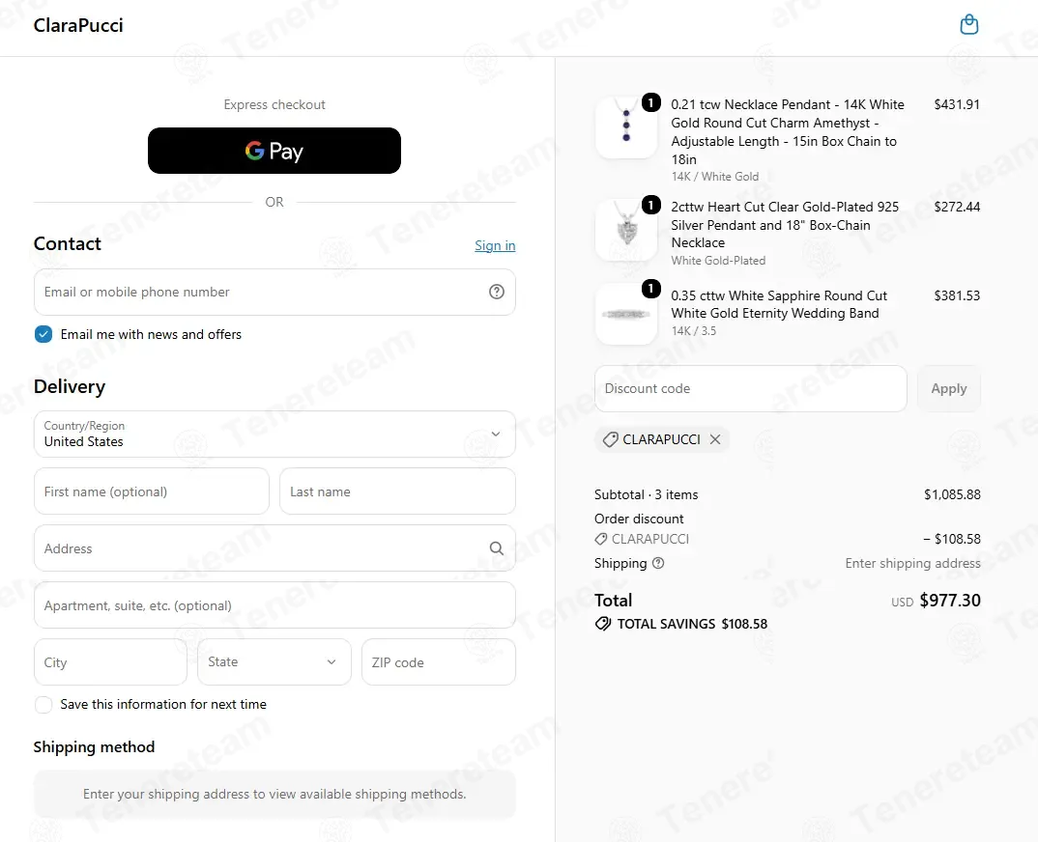This screenshot has width=1038, height=842.
Task: Click the shipping info question mark icon
Action: [x=658, y=563]
